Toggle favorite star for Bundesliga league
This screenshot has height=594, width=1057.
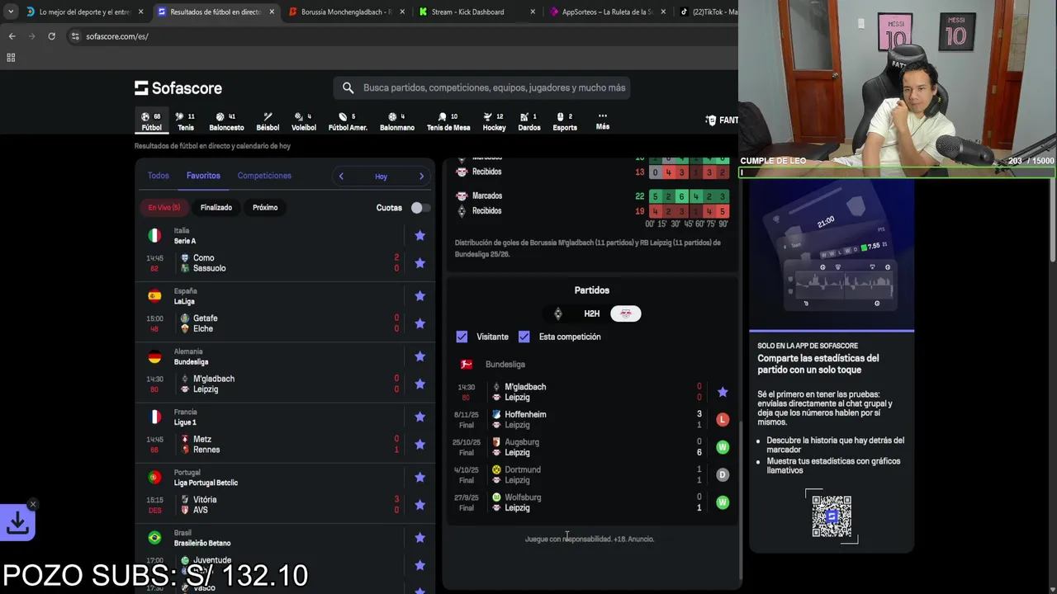pos(419,356)
